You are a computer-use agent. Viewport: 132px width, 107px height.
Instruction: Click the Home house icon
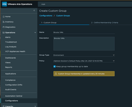click(4, 17)
